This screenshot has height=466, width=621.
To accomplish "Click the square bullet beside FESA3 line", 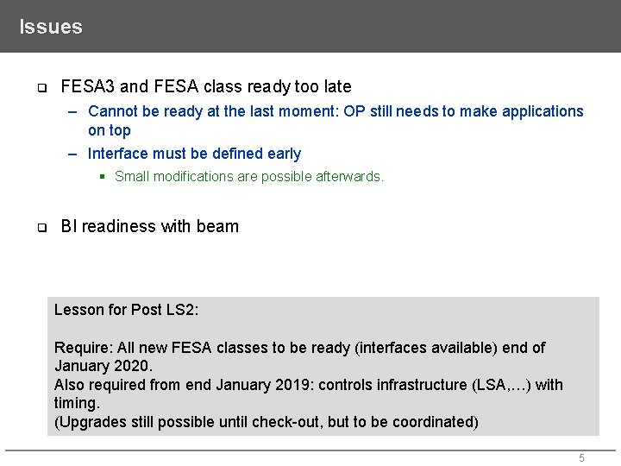I will 41,87.
